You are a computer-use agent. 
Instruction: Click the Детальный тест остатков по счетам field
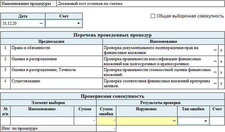tap(140, 4)
